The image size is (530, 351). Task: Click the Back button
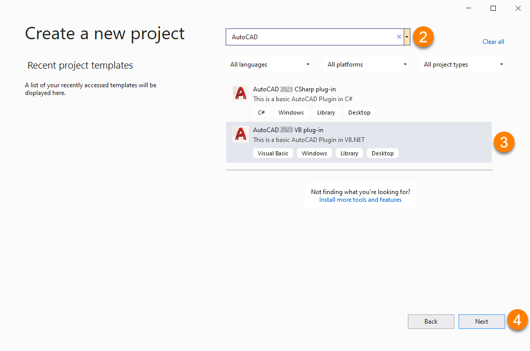pos(431,322)
